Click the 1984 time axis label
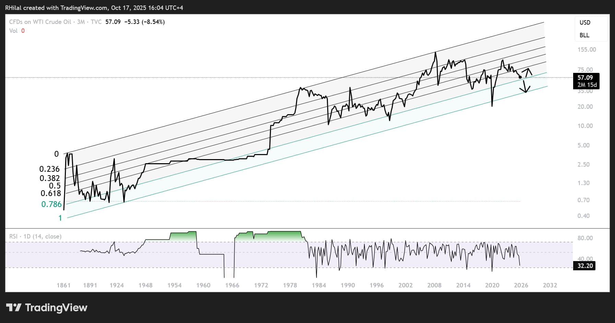615x323 pixels. pyautogui.click(x=319, y=285)
